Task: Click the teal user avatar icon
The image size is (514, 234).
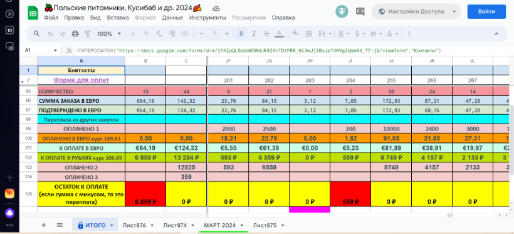Action: click(x=342, y=11)
